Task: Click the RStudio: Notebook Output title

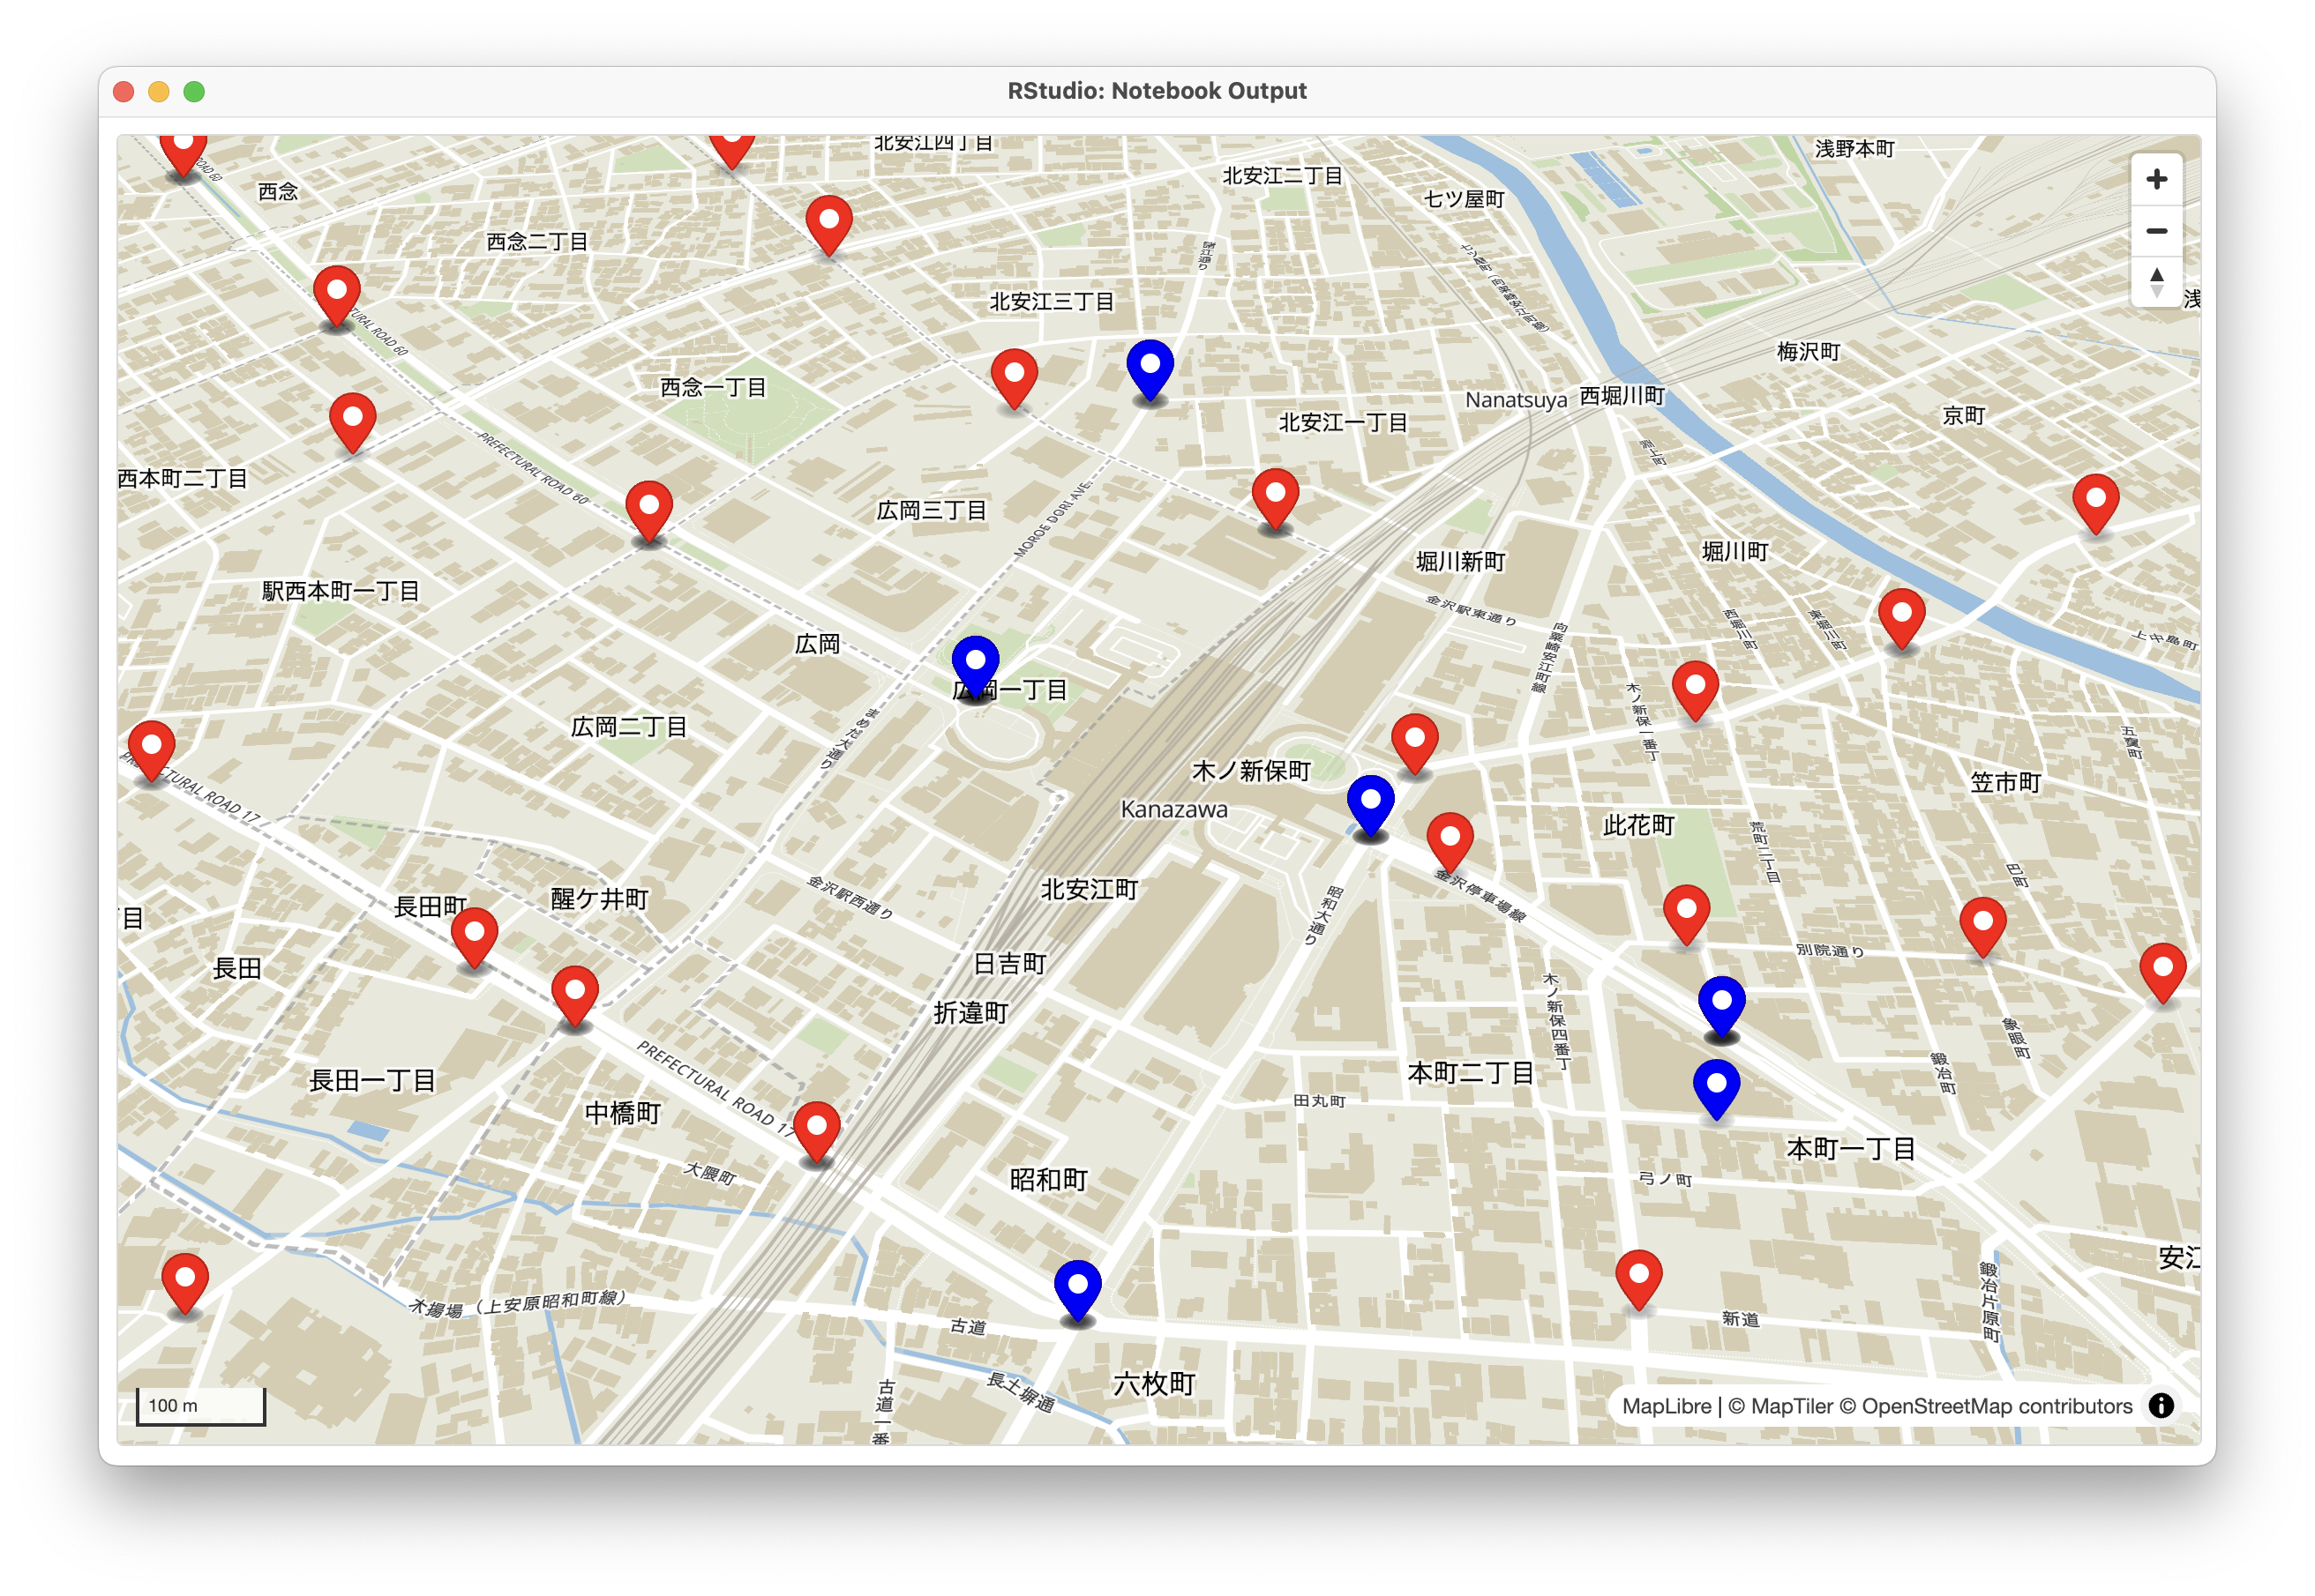Action: pos(1157,91)
